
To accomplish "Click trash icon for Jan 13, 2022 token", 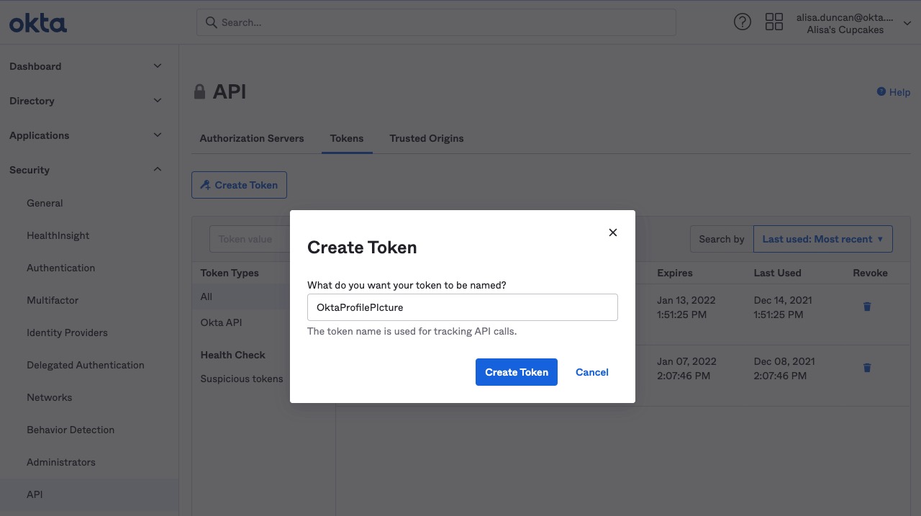I will 867,307.
